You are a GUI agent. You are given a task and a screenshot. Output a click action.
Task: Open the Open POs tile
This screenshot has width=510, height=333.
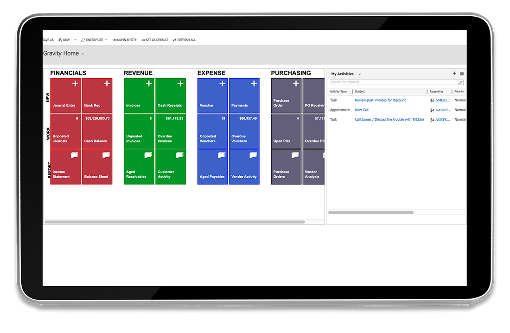coord(286,131)
